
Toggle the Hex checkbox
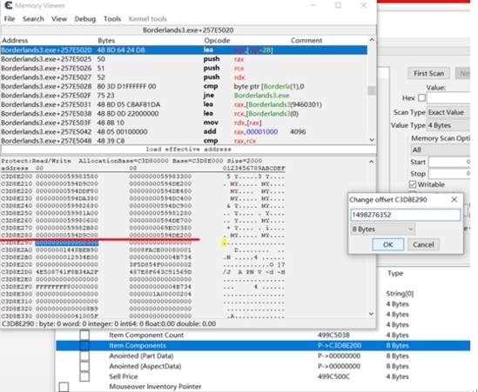(421, 98)
